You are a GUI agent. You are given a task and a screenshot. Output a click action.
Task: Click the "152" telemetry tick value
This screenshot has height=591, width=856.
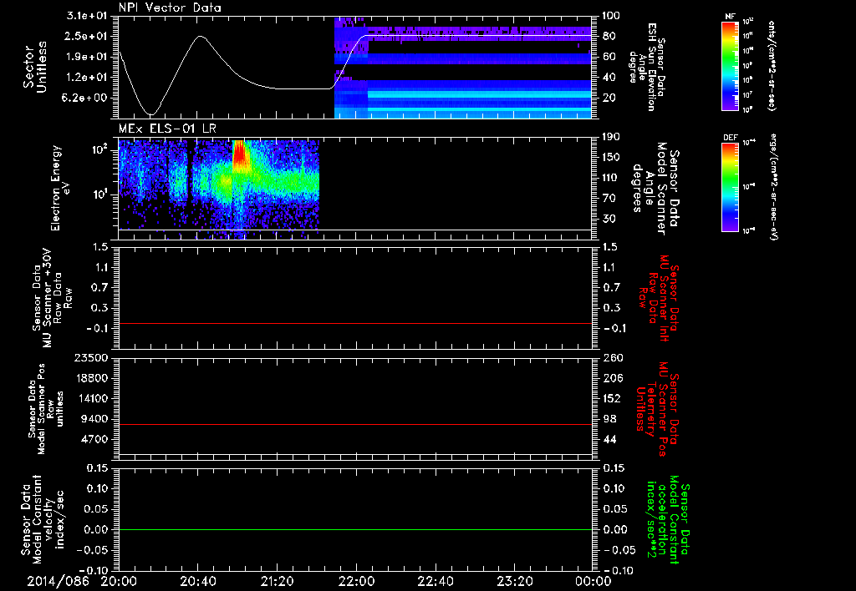click(611, 398)
